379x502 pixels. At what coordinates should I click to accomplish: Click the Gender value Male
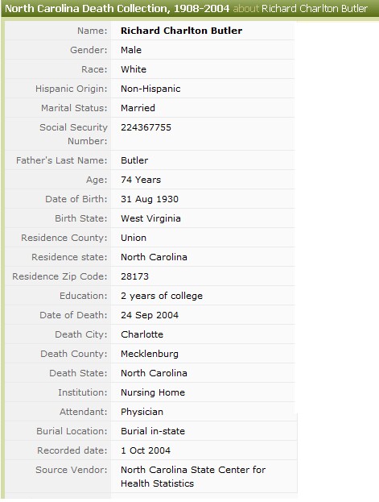pyautogui.click(x=131, y=50)
